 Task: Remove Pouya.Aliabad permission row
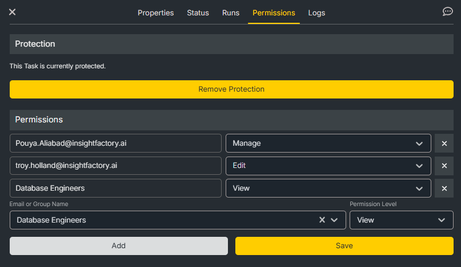click(444, 143)
